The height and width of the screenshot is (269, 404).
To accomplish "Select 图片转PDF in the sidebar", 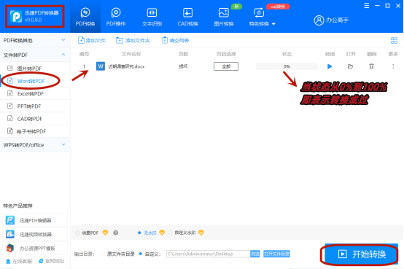I will [x=35, y=69].
